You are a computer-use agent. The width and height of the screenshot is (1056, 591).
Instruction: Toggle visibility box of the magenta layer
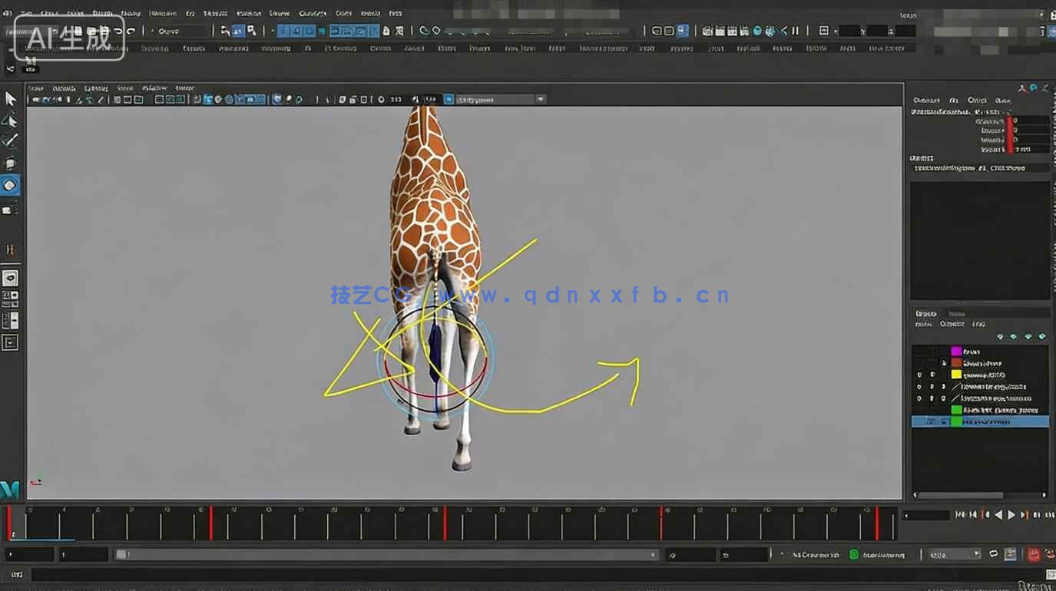[919, 352]
